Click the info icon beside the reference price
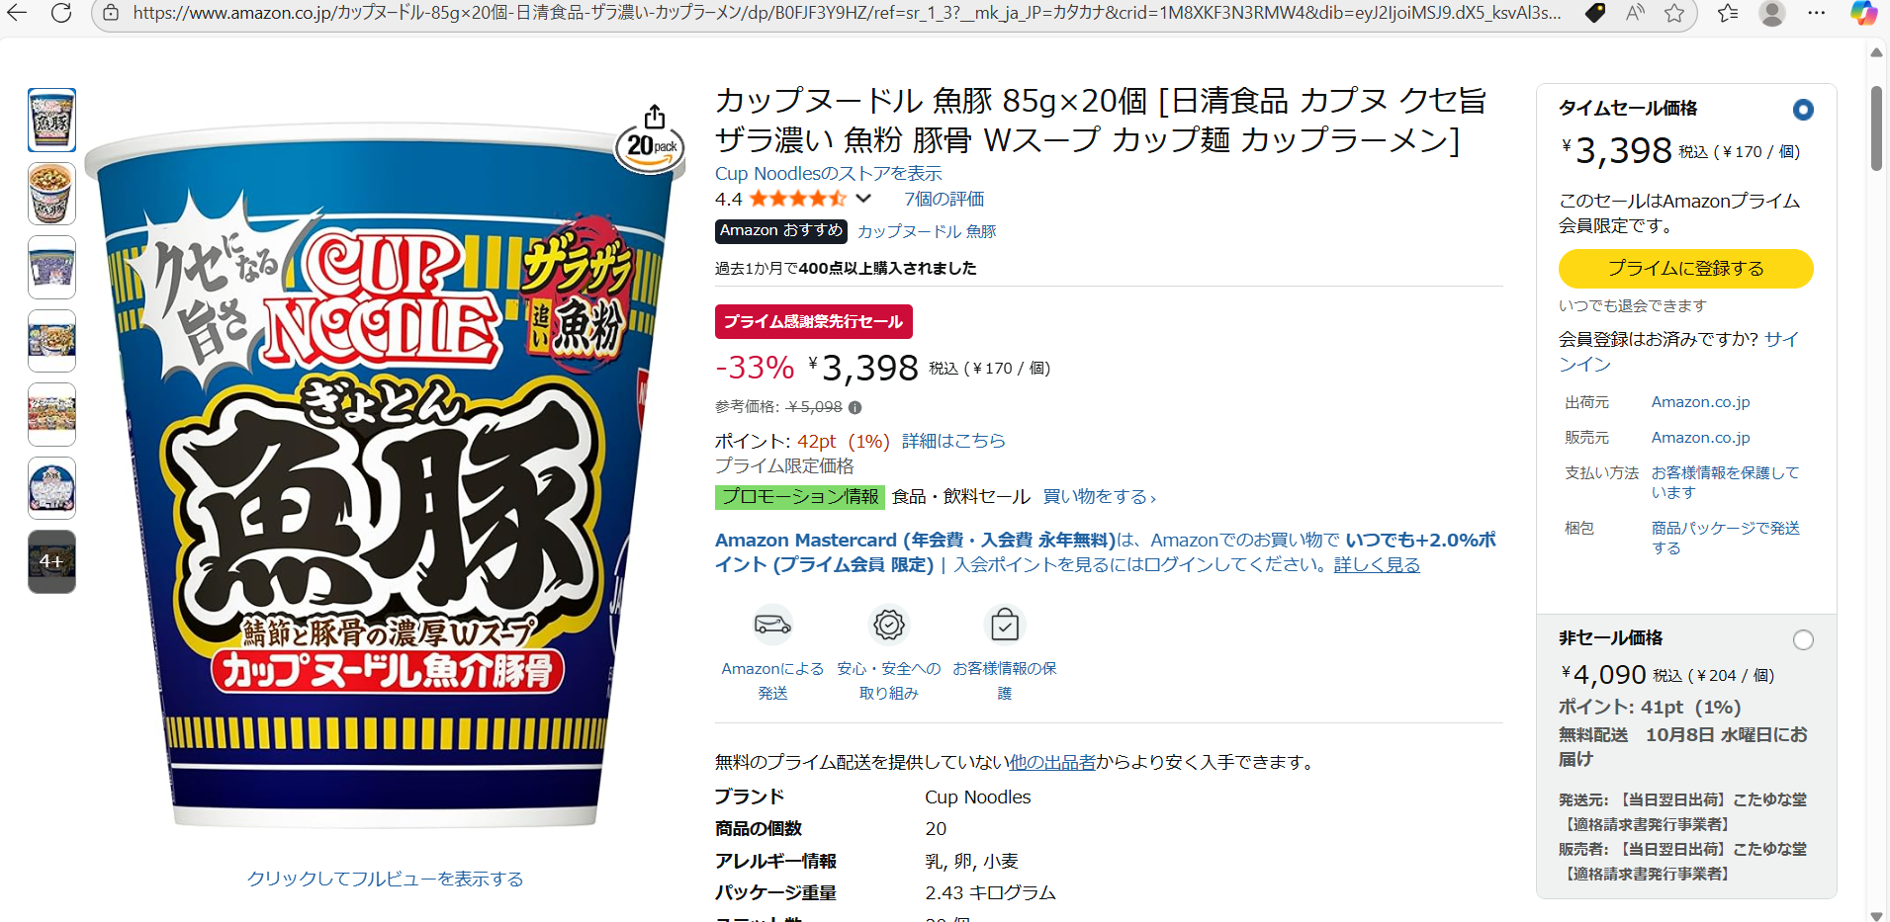Screen dimensions: 1890x922 (855, 407)
